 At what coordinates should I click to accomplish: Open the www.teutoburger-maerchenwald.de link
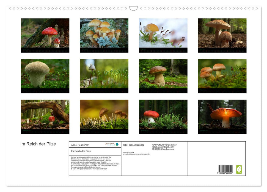[136, 154]
